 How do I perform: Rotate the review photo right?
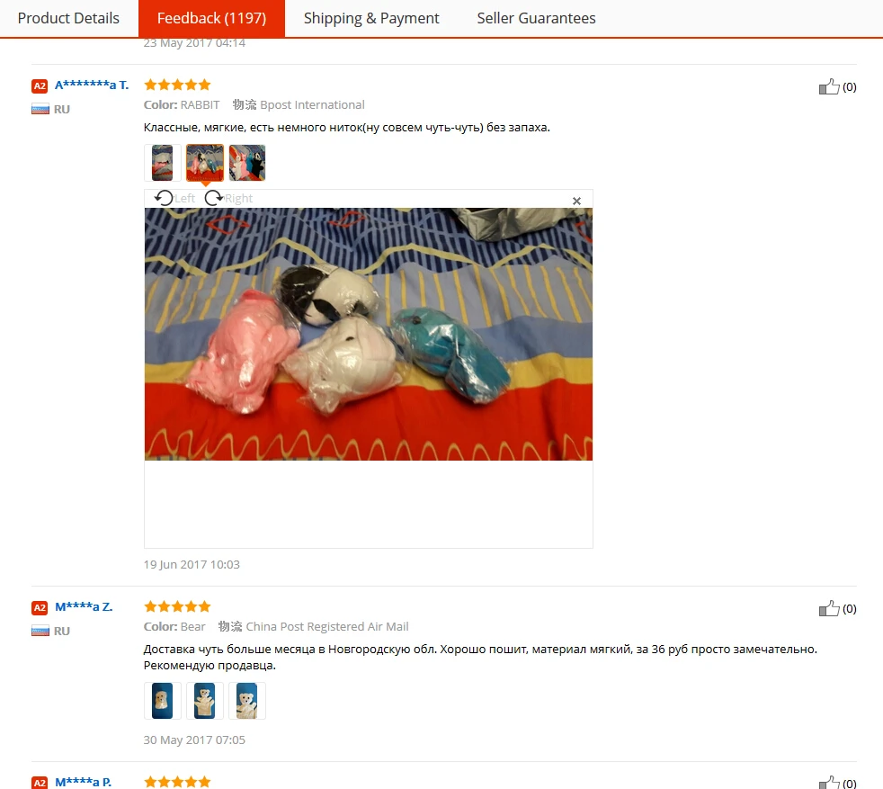point(228,199)
